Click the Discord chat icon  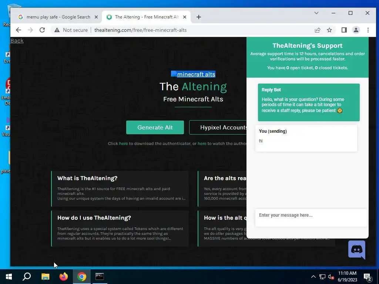[x=357, y=250]
